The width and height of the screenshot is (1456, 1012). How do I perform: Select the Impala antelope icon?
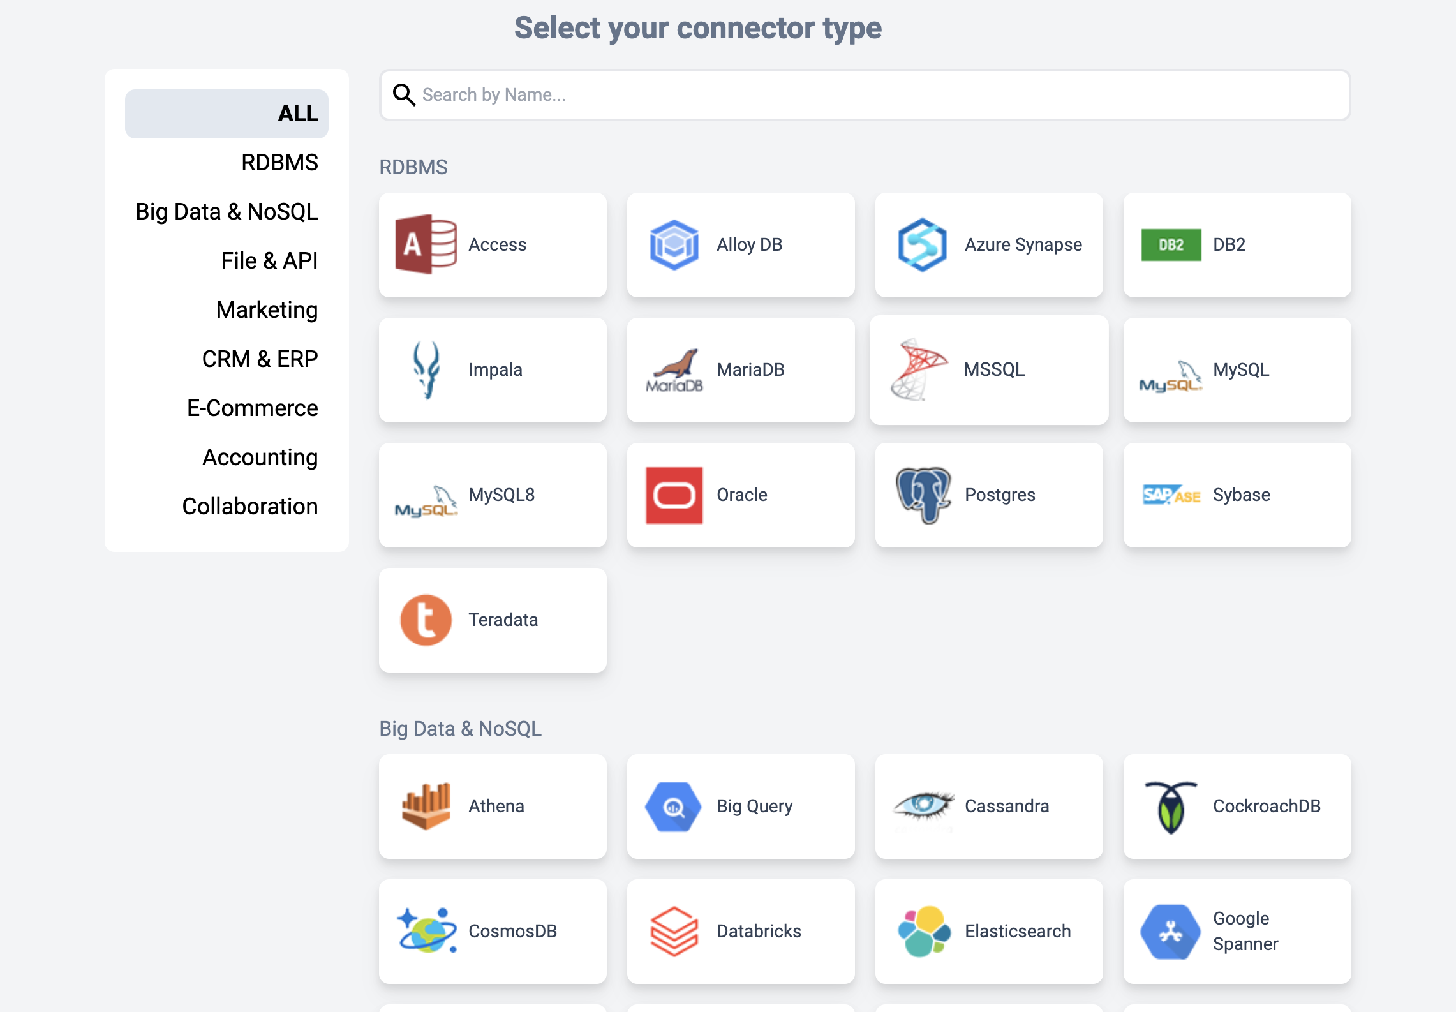click(x=426, y=369)
